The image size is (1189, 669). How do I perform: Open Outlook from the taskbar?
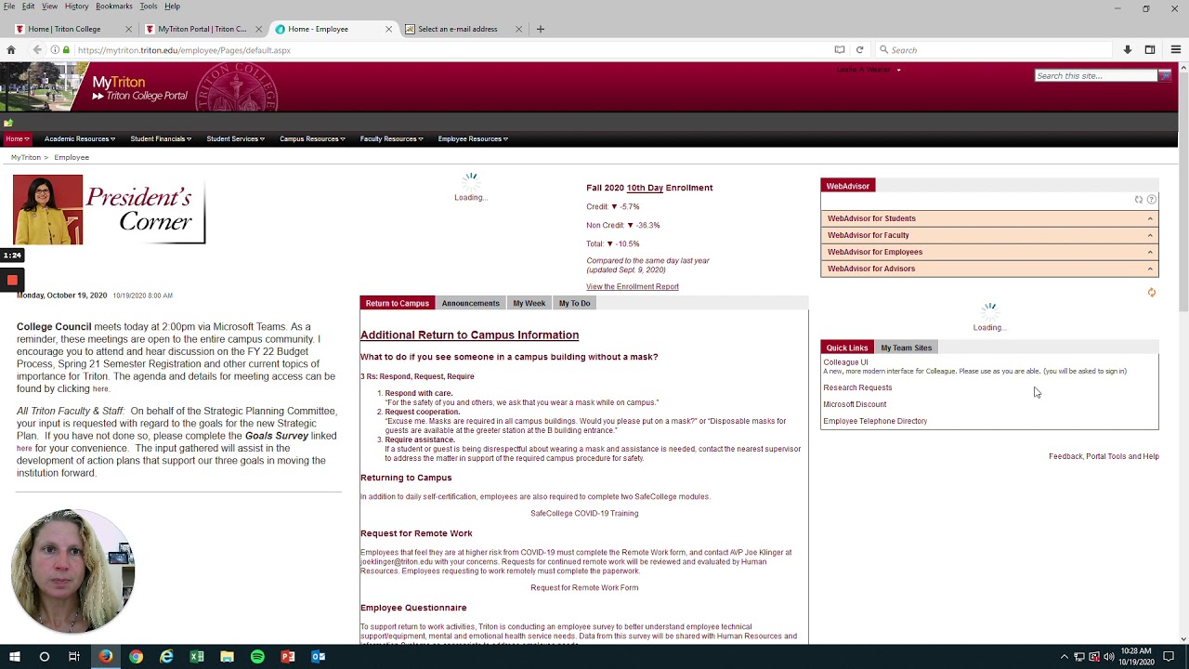[x=318, y=657]
